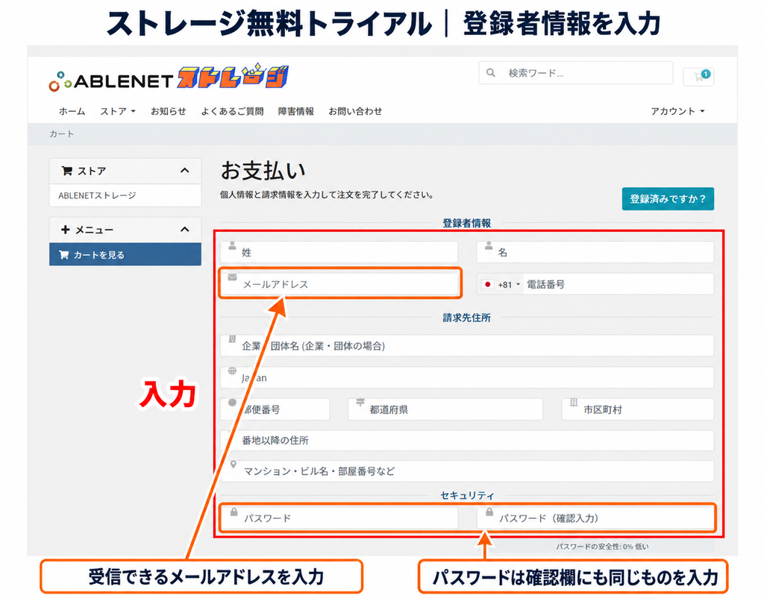Screen dimensions: 764x598
Task: Collapse the メニュー sidebar panel
Action: coord(185,230)
